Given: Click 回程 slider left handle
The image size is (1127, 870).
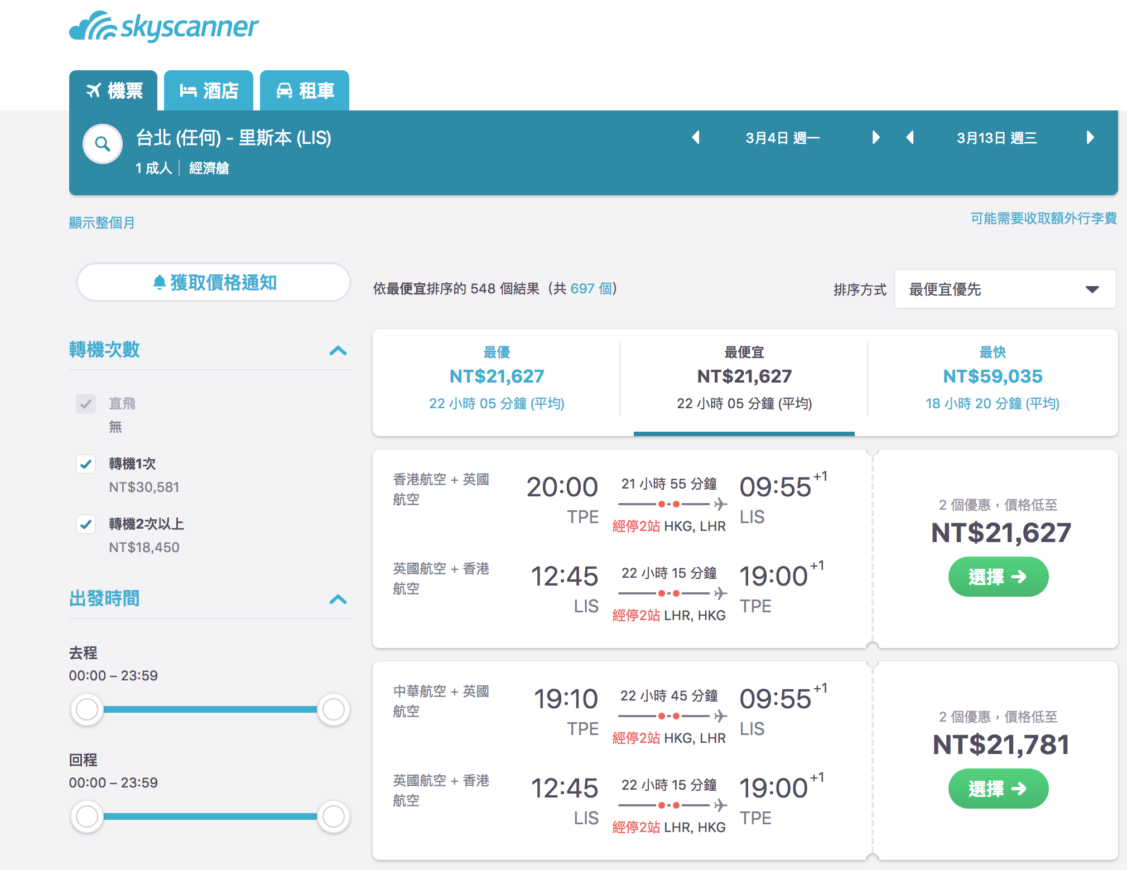Looking at the screenshot, I should (x=87, y=816).
